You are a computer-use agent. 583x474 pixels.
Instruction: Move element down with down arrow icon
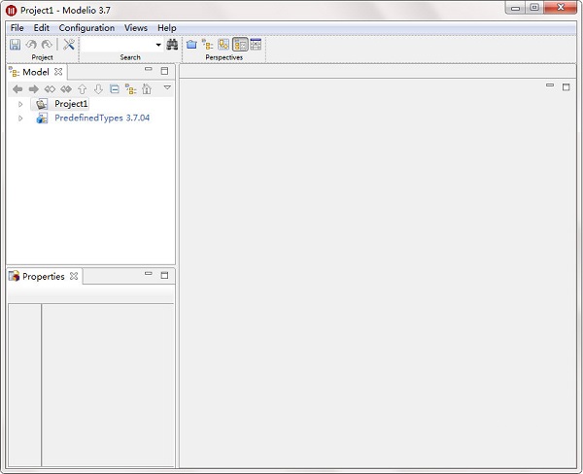coord(98,89)
